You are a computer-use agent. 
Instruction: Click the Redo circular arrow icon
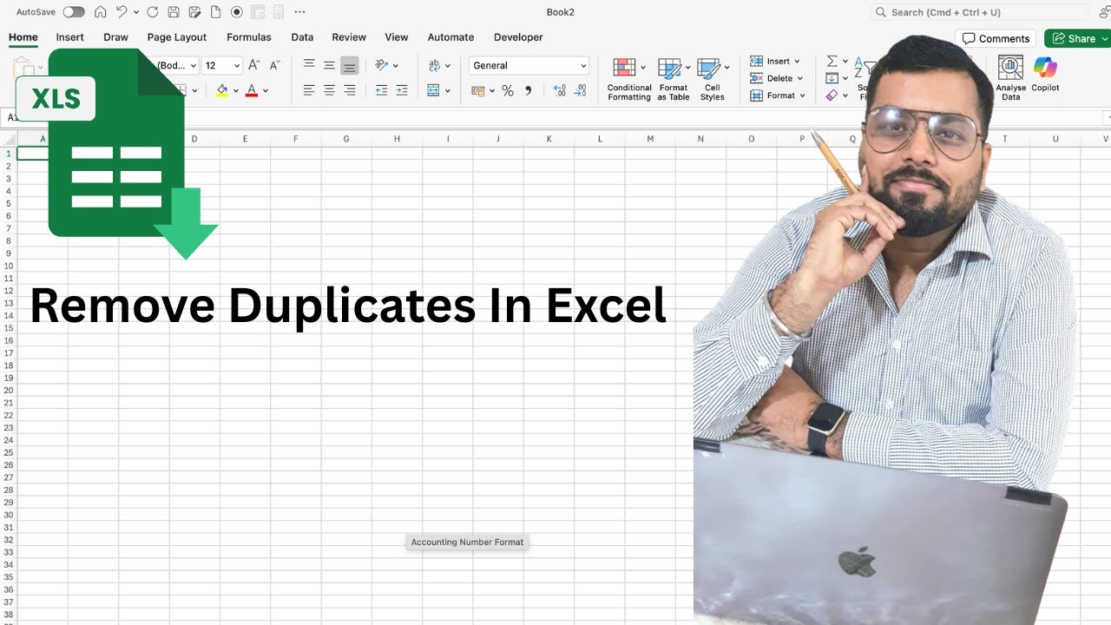[153, 12]
